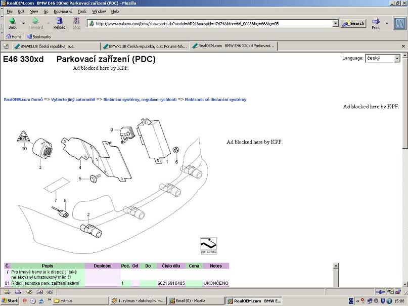Viewport: 408px width, 306px height.
Task: Open 'Elektronické distanční systémy' link
Action: pyautogui.click(x=215, y=100)
